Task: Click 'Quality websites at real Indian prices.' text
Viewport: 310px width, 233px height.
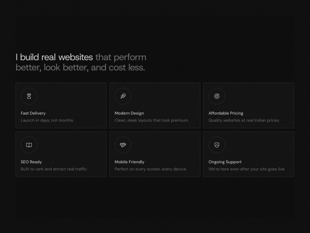Action: pos(244,120)
